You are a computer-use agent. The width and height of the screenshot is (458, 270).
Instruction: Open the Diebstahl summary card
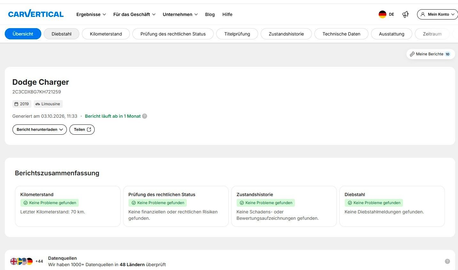(x=392, y=206)
